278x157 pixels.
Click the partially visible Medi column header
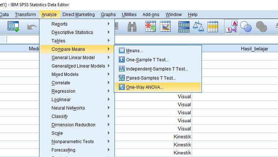point(19,49)
